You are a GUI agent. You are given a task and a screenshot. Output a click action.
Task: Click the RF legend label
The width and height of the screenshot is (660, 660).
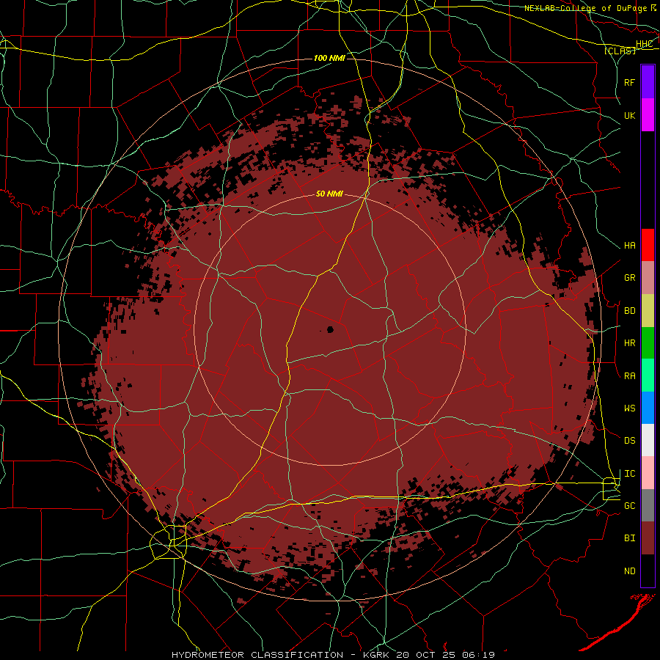coord(629,82)
